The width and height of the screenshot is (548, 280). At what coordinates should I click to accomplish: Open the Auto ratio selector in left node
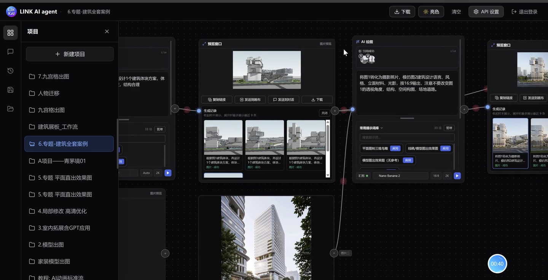[147, 173]
